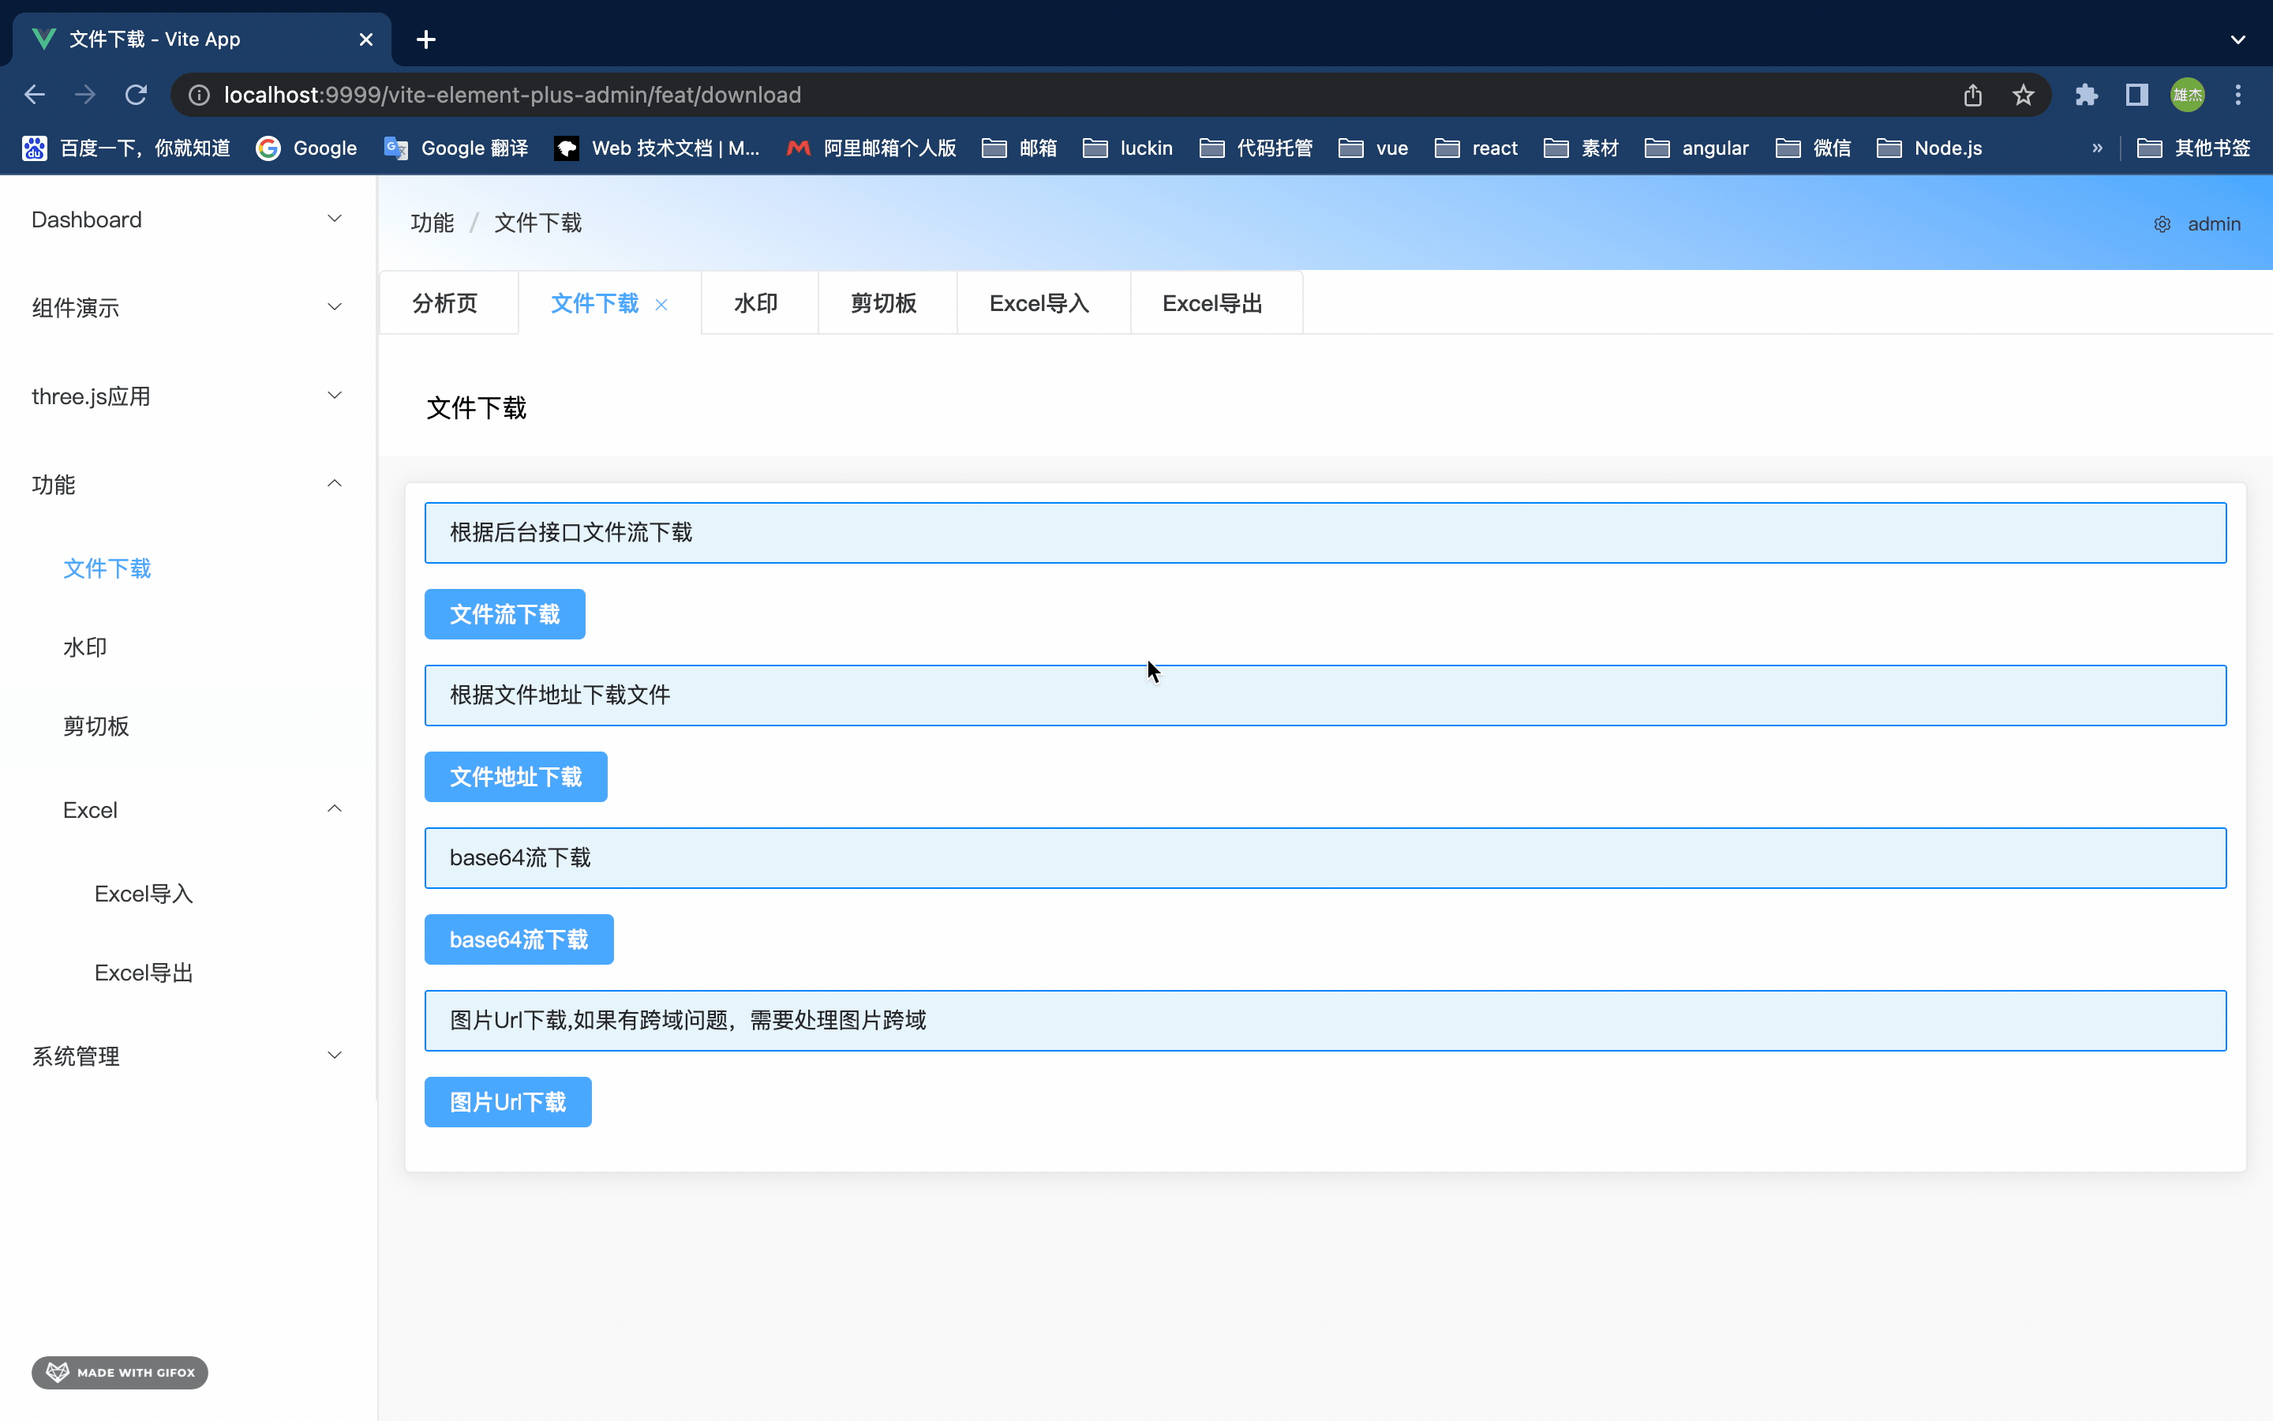
Task: Select 剪切板 in the sidebar
Action: pos(95,726)
